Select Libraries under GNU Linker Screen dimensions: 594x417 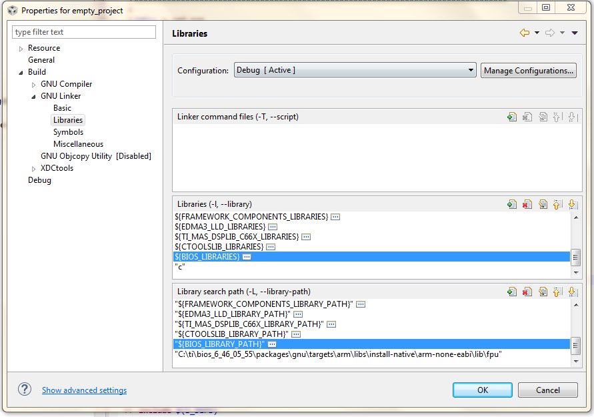coord(68,120)
